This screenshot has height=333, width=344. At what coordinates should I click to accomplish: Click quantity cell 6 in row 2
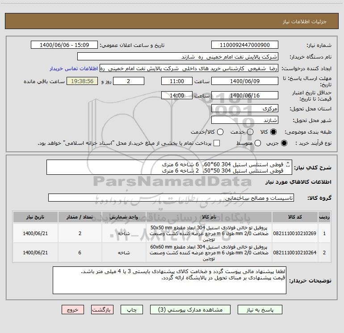coord(80,253)
